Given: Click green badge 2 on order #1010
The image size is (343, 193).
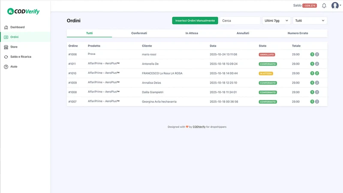Looking at the screenshot, I should [x=317, y=73].
